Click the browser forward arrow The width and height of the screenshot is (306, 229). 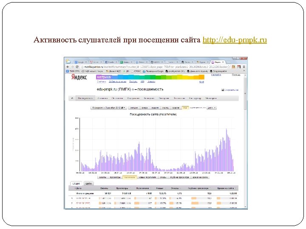click(x=72, y=67)
